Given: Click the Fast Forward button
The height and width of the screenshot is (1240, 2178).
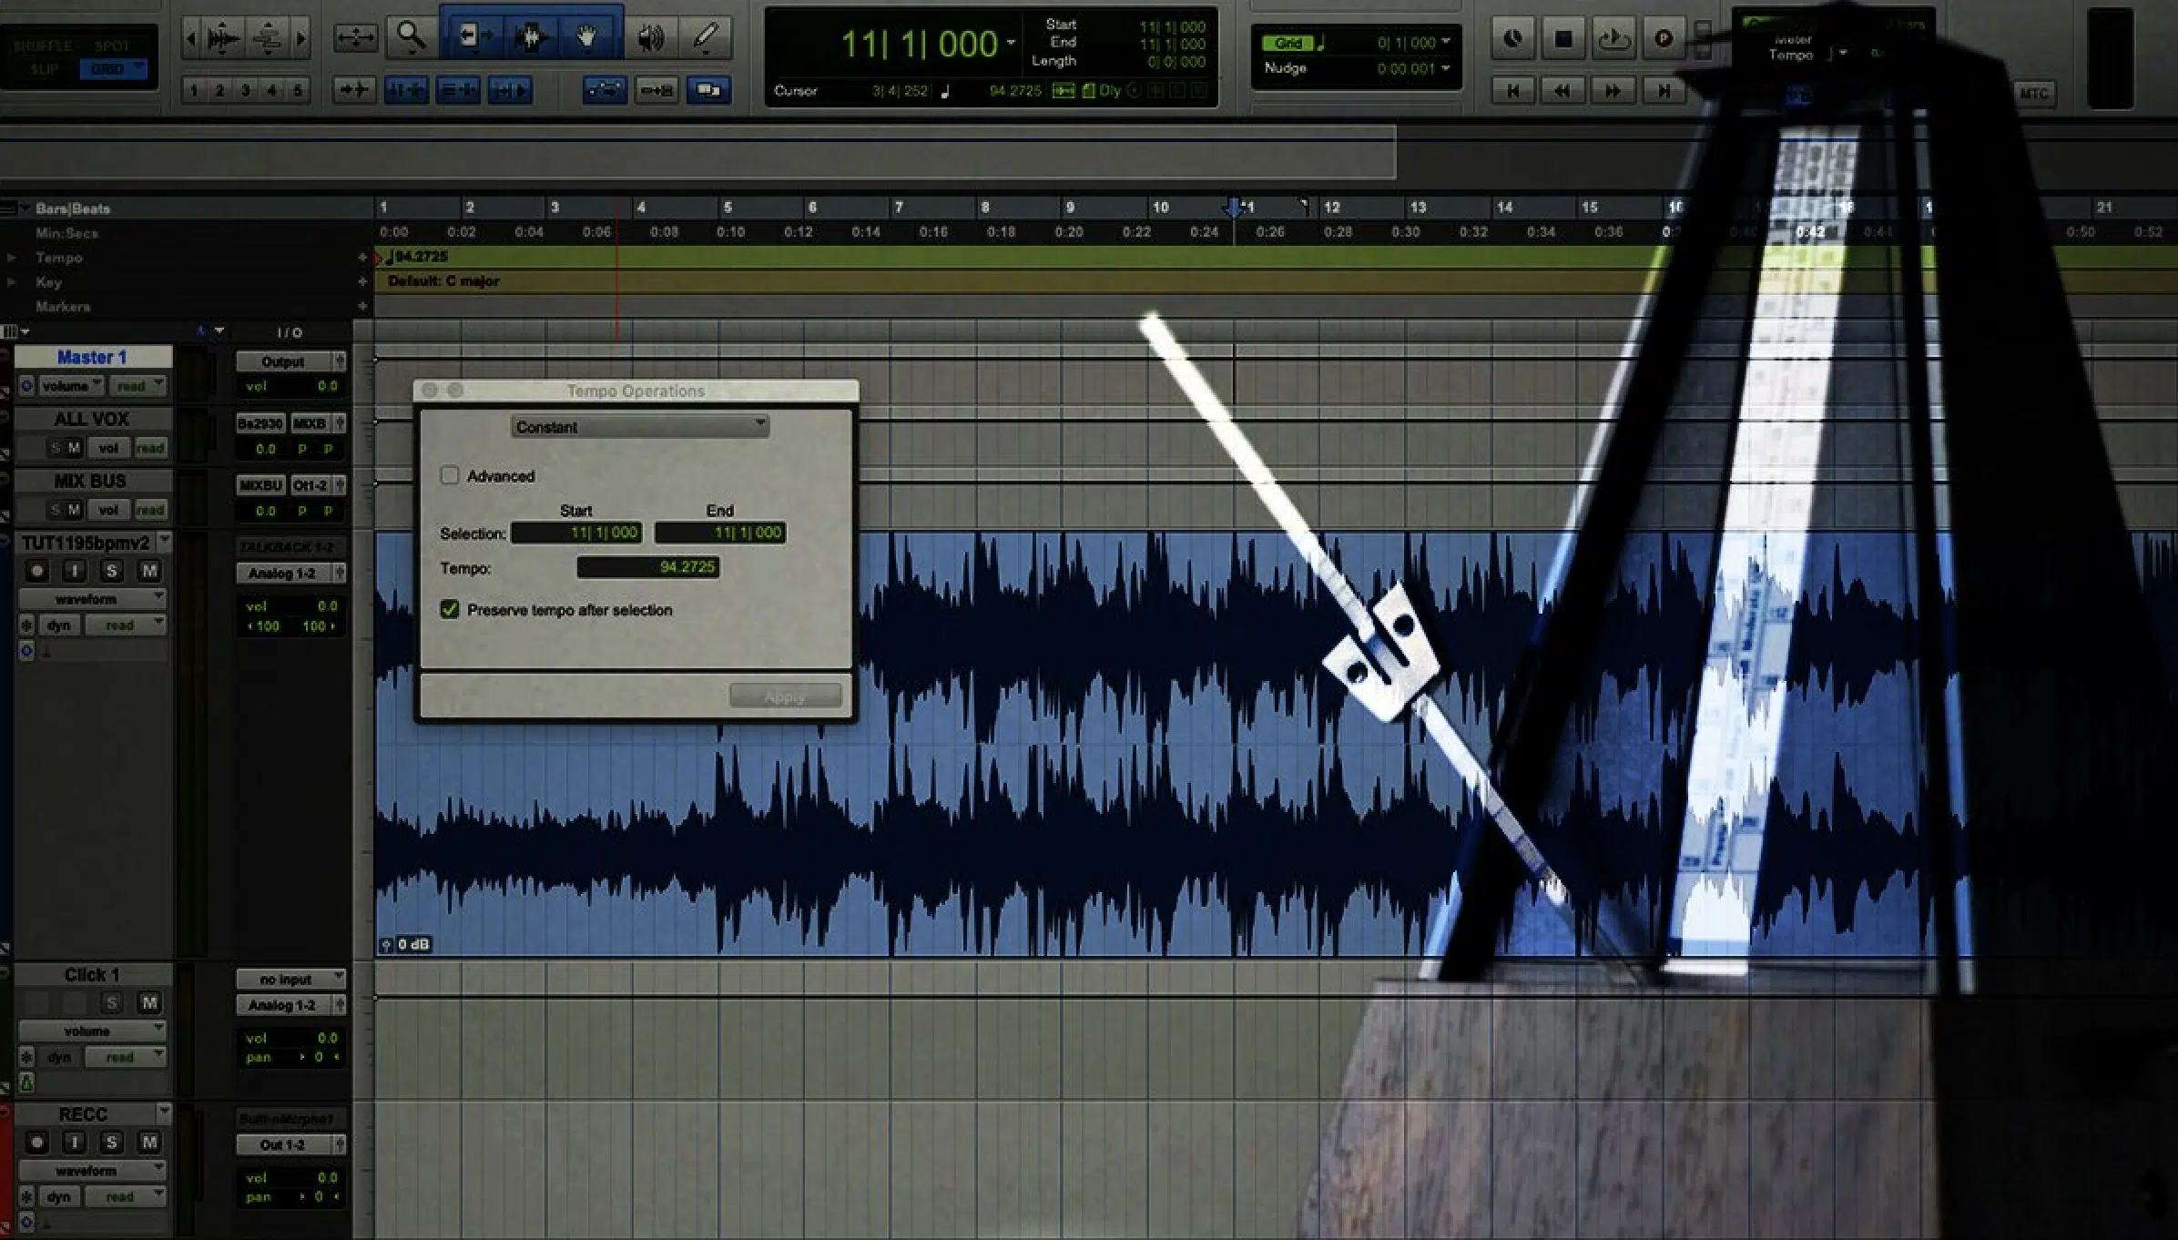Looking at the screenshot, I should point(1613,91).
